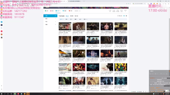170x95 pixels.
Task: Open the 订阅 tab with red heart icon
Action: point(70,11)
